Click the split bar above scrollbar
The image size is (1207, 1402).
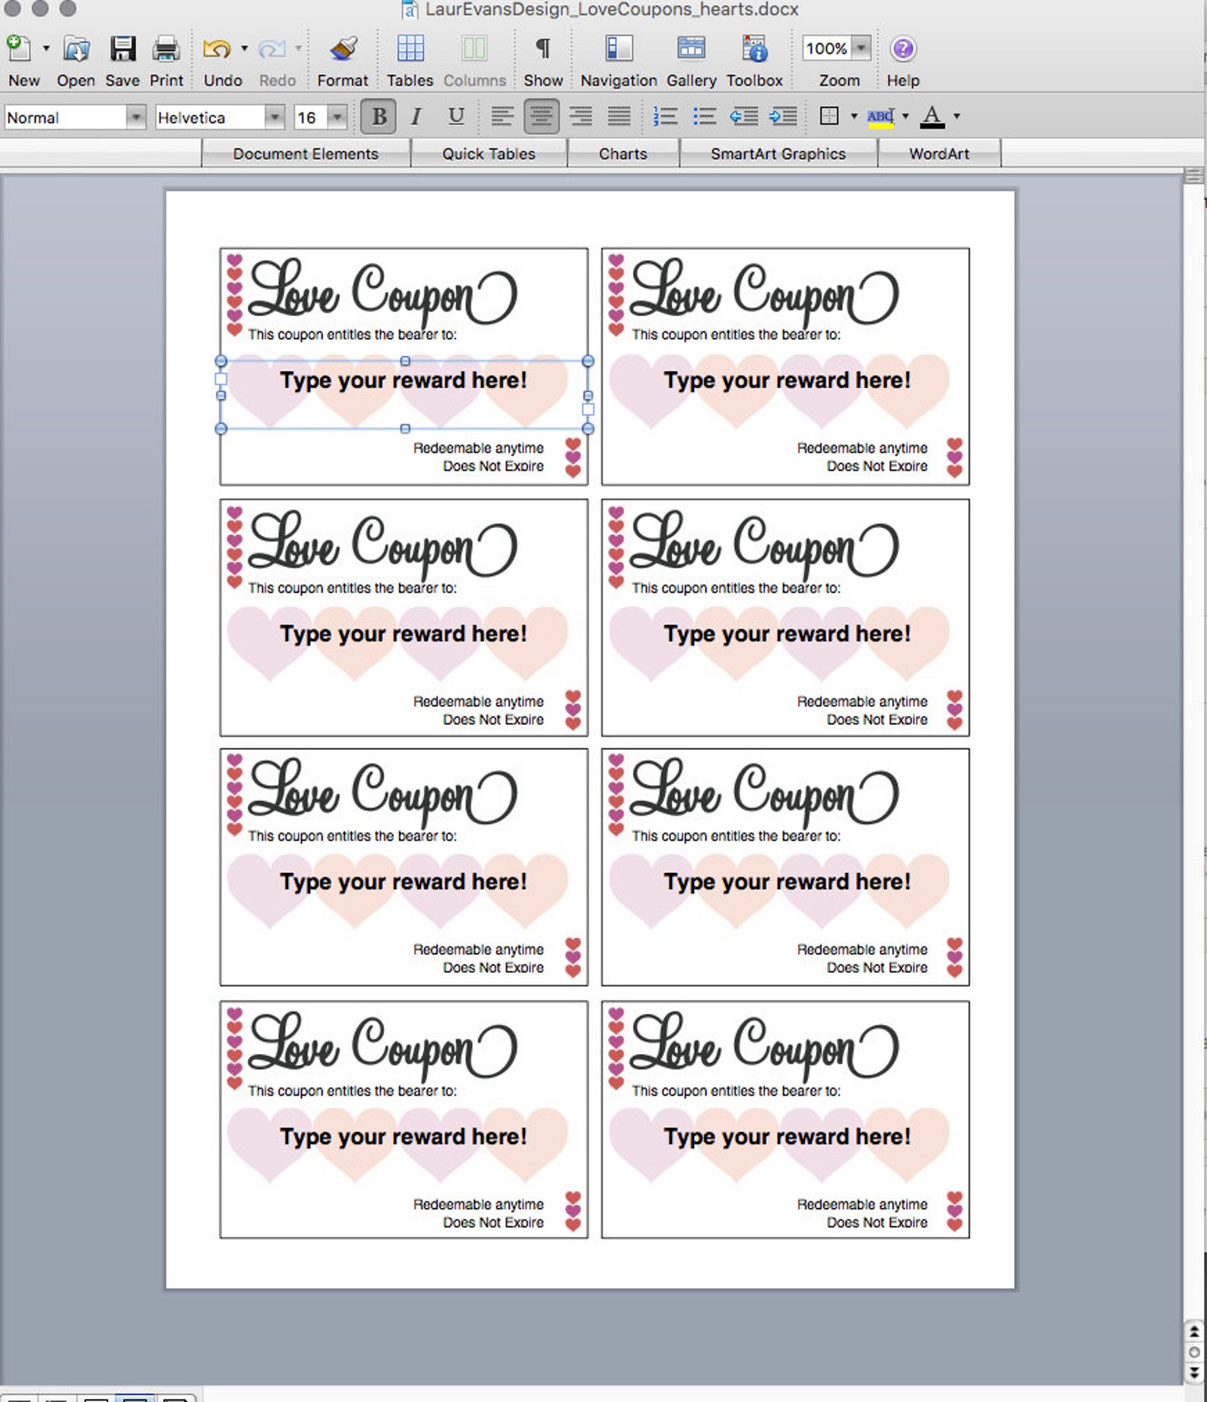coord(1194,176)
